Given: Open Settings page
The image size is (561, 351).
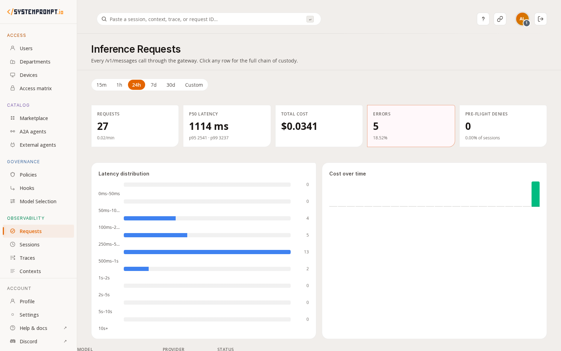Looking at the screenshot, I should pos(39,315).
